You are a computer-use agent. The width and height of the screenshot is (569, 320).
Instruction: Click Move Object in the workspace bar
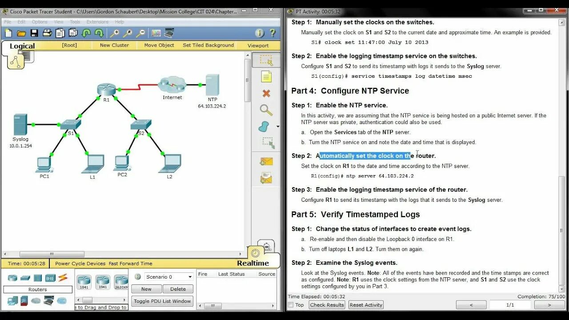coord(159,45)
